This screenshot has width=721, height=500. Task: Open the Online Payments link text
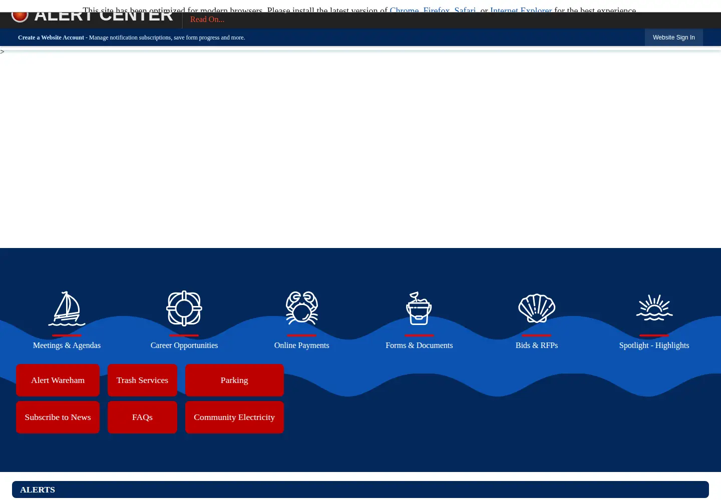(x=302, y=345)
